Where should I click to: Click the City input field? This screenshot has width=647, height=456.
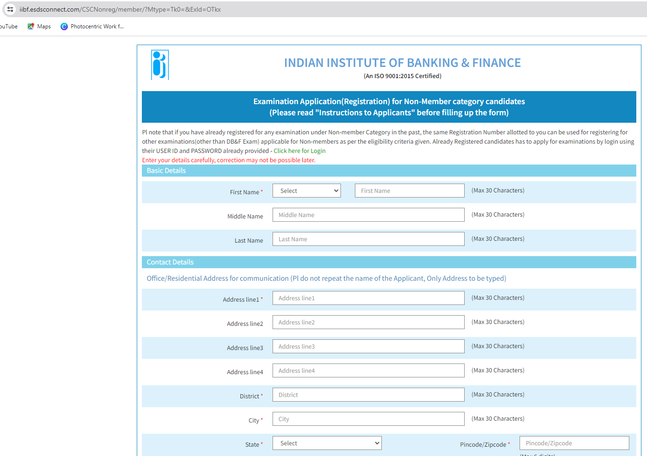pyautogui.click(x=368, y=418)
